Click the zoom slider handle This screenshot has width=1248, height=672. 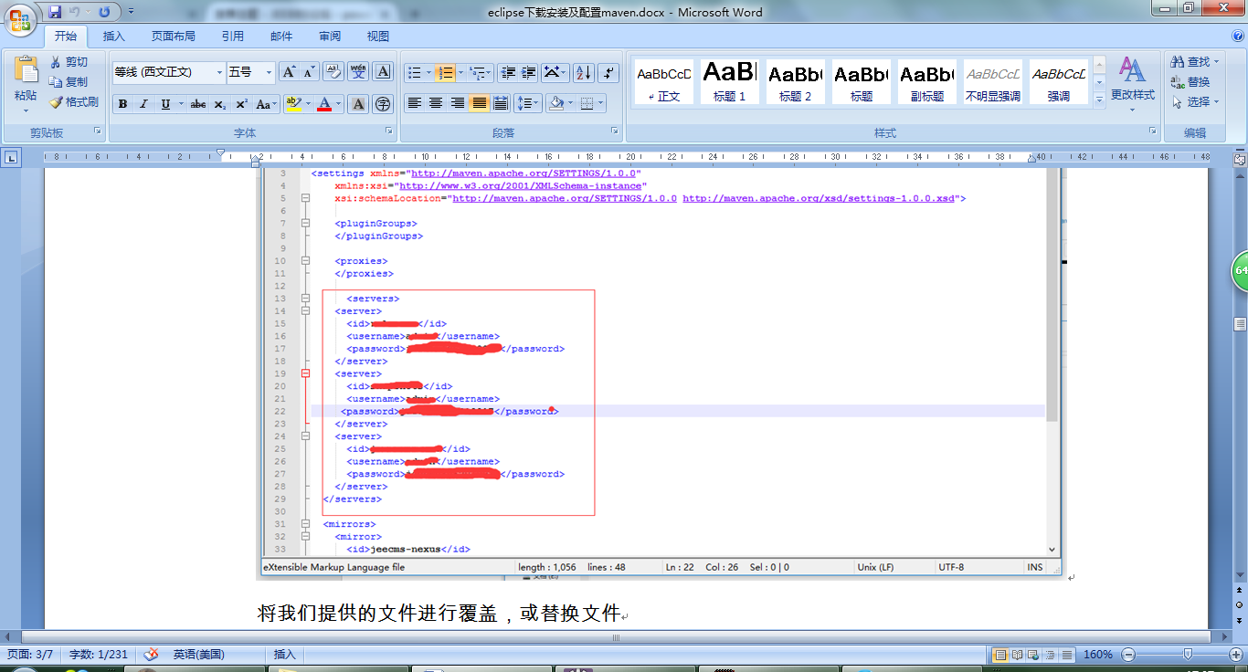click(x=1187, y=655)
